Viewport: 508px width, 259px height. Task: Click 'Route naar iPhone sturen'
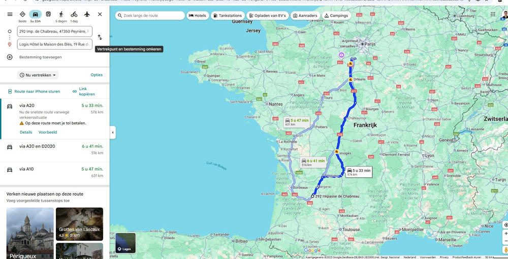point(34,91)
